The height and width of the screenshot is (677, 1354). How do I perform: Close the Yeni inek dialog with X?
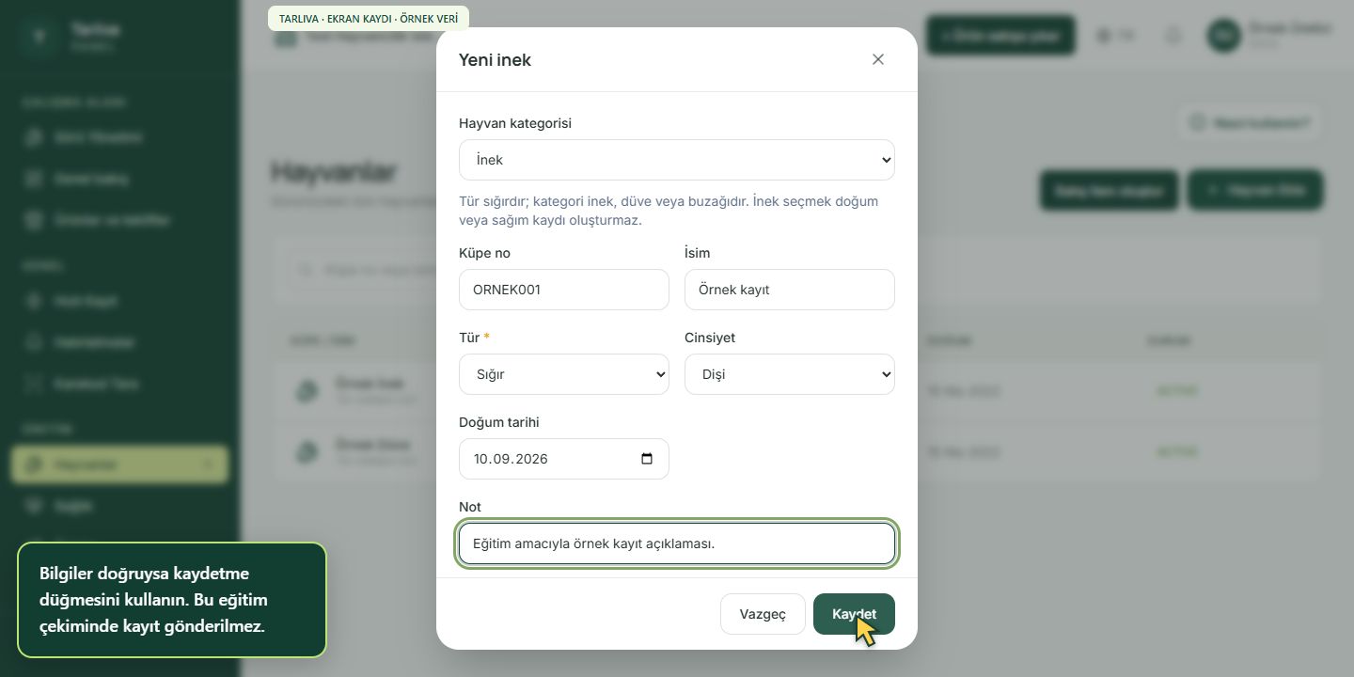coord(878,59)
